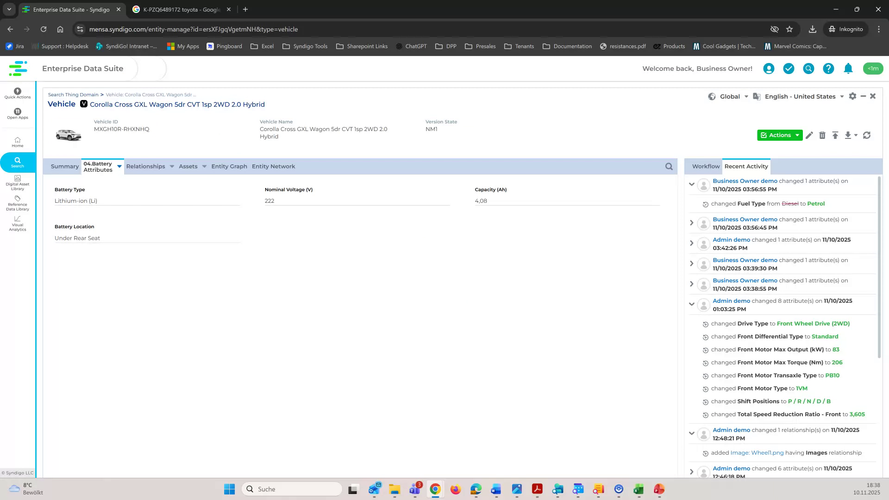The height and width of the screenshot is (500, 889).
Task: Click the upload/publish arrow icon
Action: [835, 135]
